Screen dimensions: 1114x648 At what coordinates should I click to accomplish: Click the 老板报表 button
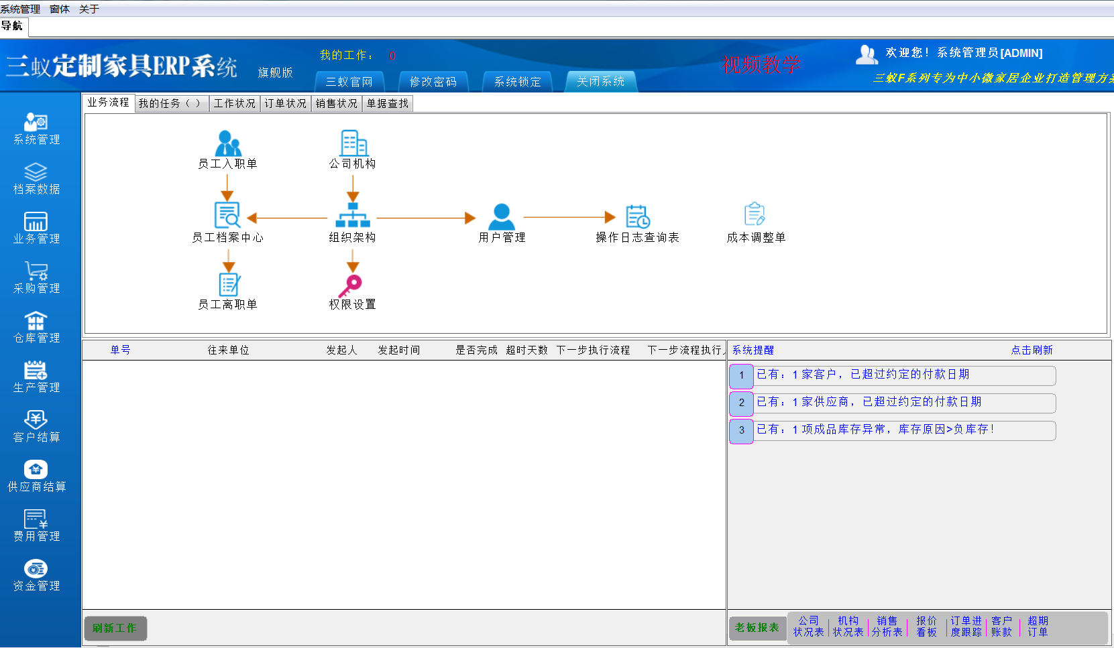(757, 628)
